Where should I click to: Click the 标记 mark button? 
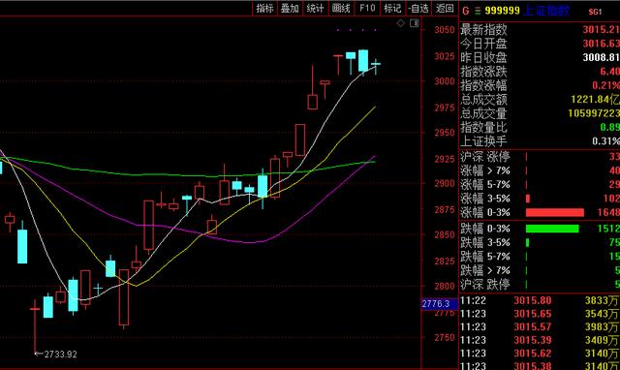392,9
